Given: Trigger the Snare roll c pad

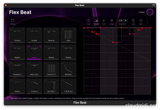Looking at the screenshot, I should click(x=34, y=69).
